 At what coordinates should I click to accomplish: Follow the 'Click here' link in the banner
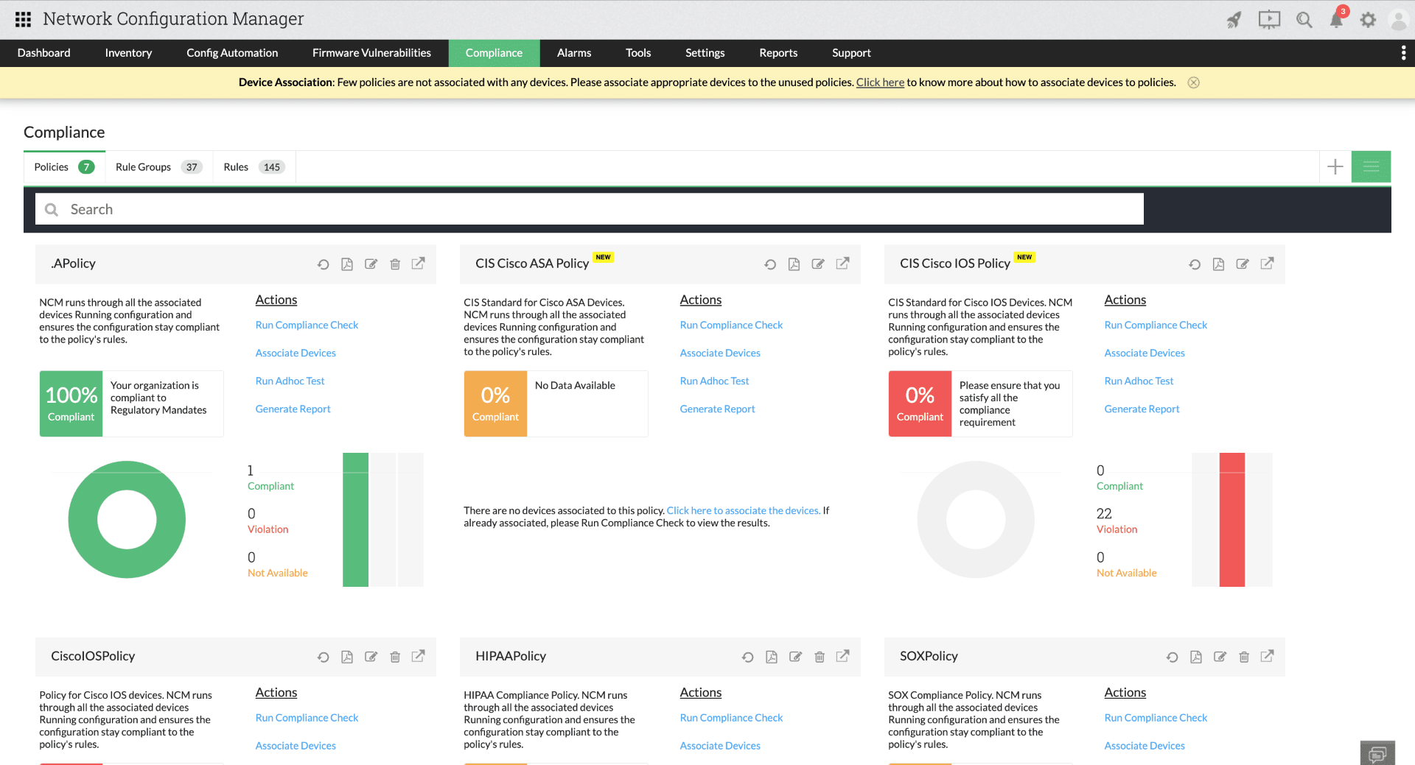880,82
